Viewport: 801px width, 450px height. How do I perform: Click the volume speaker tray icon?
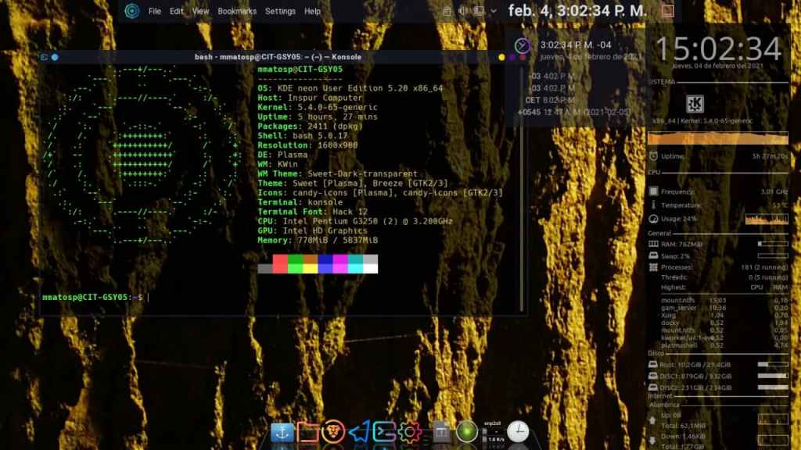click(462, 11)
